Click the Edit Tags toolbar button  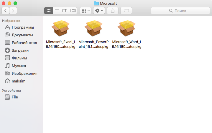point(126,11)
